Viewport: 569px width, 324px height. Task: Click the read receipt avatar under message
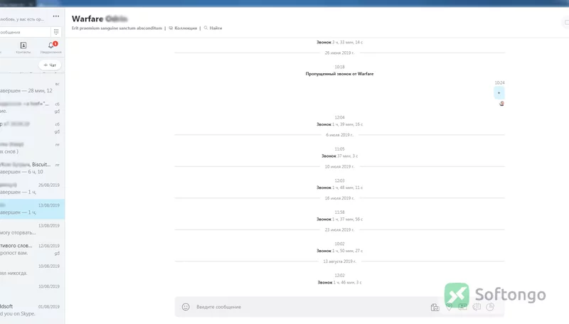click(x=501, y=104)
